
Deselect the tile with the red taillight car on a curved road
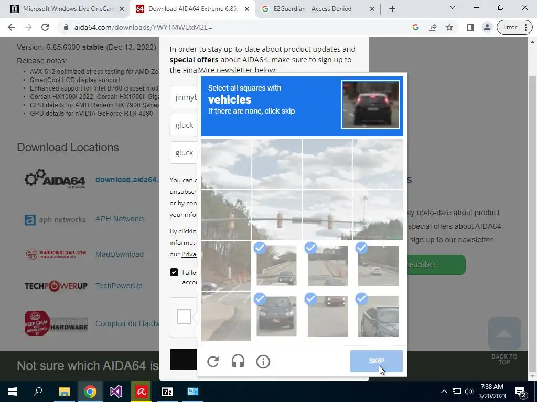[277, 265]
